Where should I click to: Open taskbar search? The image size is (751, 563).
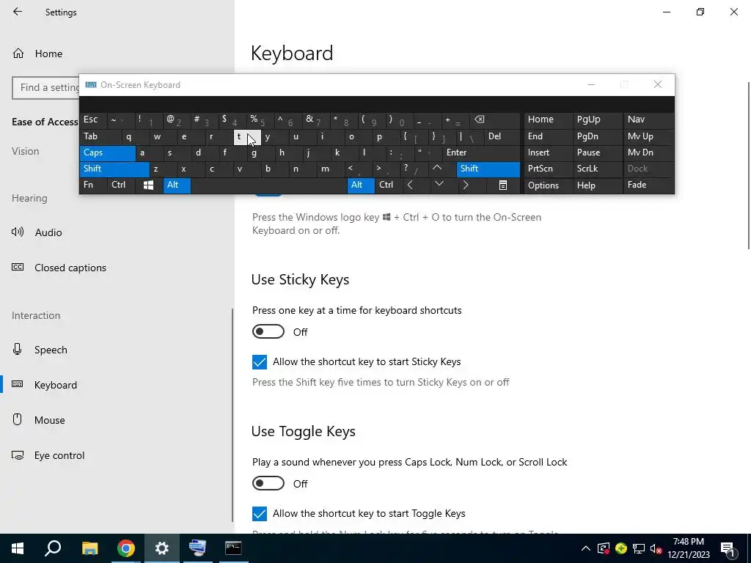[53, 548]
